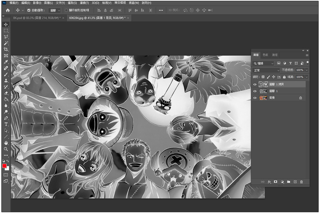Select the Horizontal Type tool
This screenshot has width=320, height=213.
6,124
